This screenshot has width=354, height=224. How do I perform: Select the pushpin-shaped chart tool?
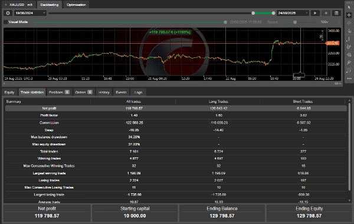pos(349,63)
